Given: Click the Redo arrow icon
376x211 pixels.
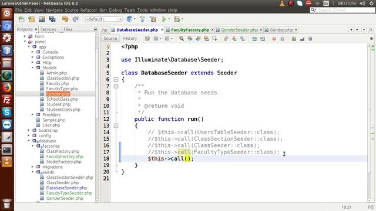Looking at the screenshot, I should 76,19.
